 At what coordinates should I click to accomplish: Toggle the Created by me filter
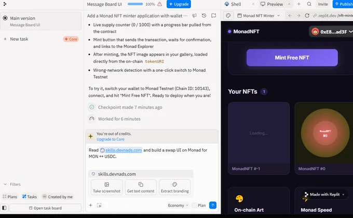[58, 197]
